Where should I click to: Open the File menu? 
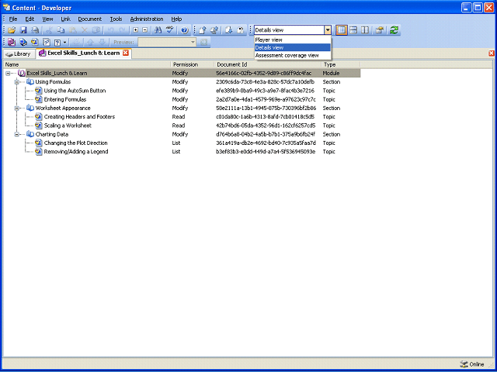pos(13,19)
